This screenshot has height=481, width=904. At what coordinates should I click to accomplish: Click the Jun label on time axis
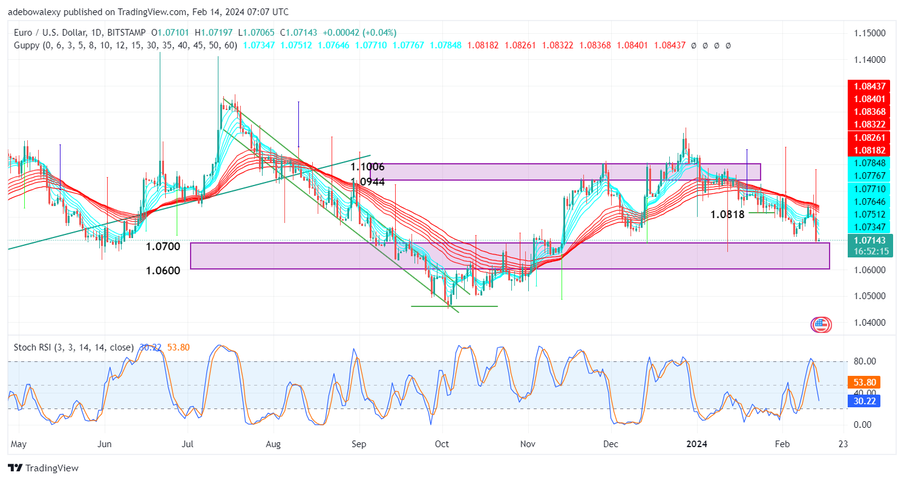[x=105, y=444]
